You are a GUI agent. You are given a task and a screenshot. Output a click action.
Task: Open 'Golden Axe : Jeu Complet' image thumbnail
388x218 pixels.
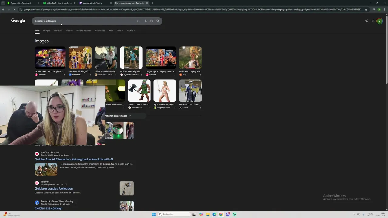coord(50,58)
